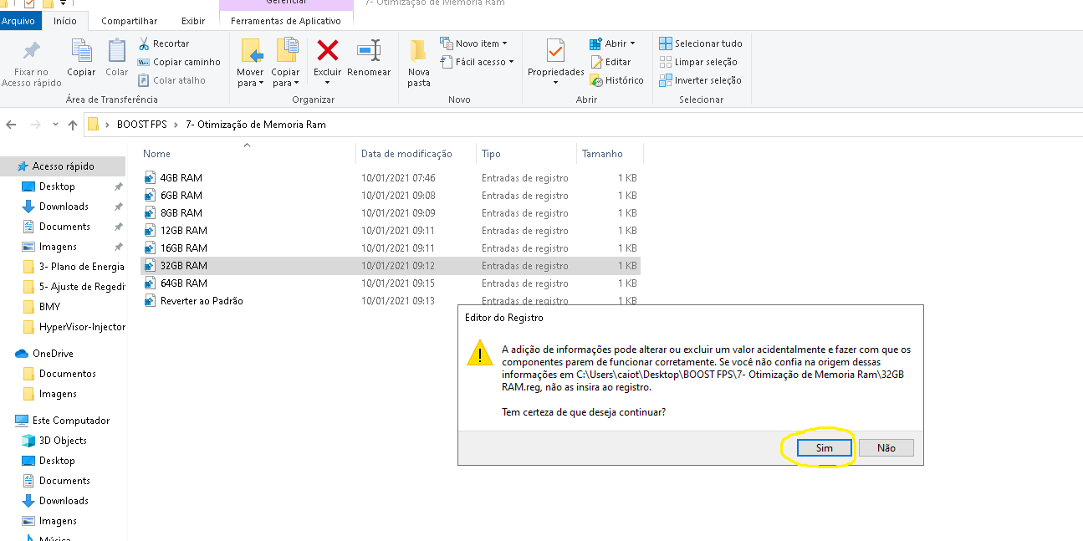Switch to the Início tab
1083x541 pixels.
tap(64, 20)
